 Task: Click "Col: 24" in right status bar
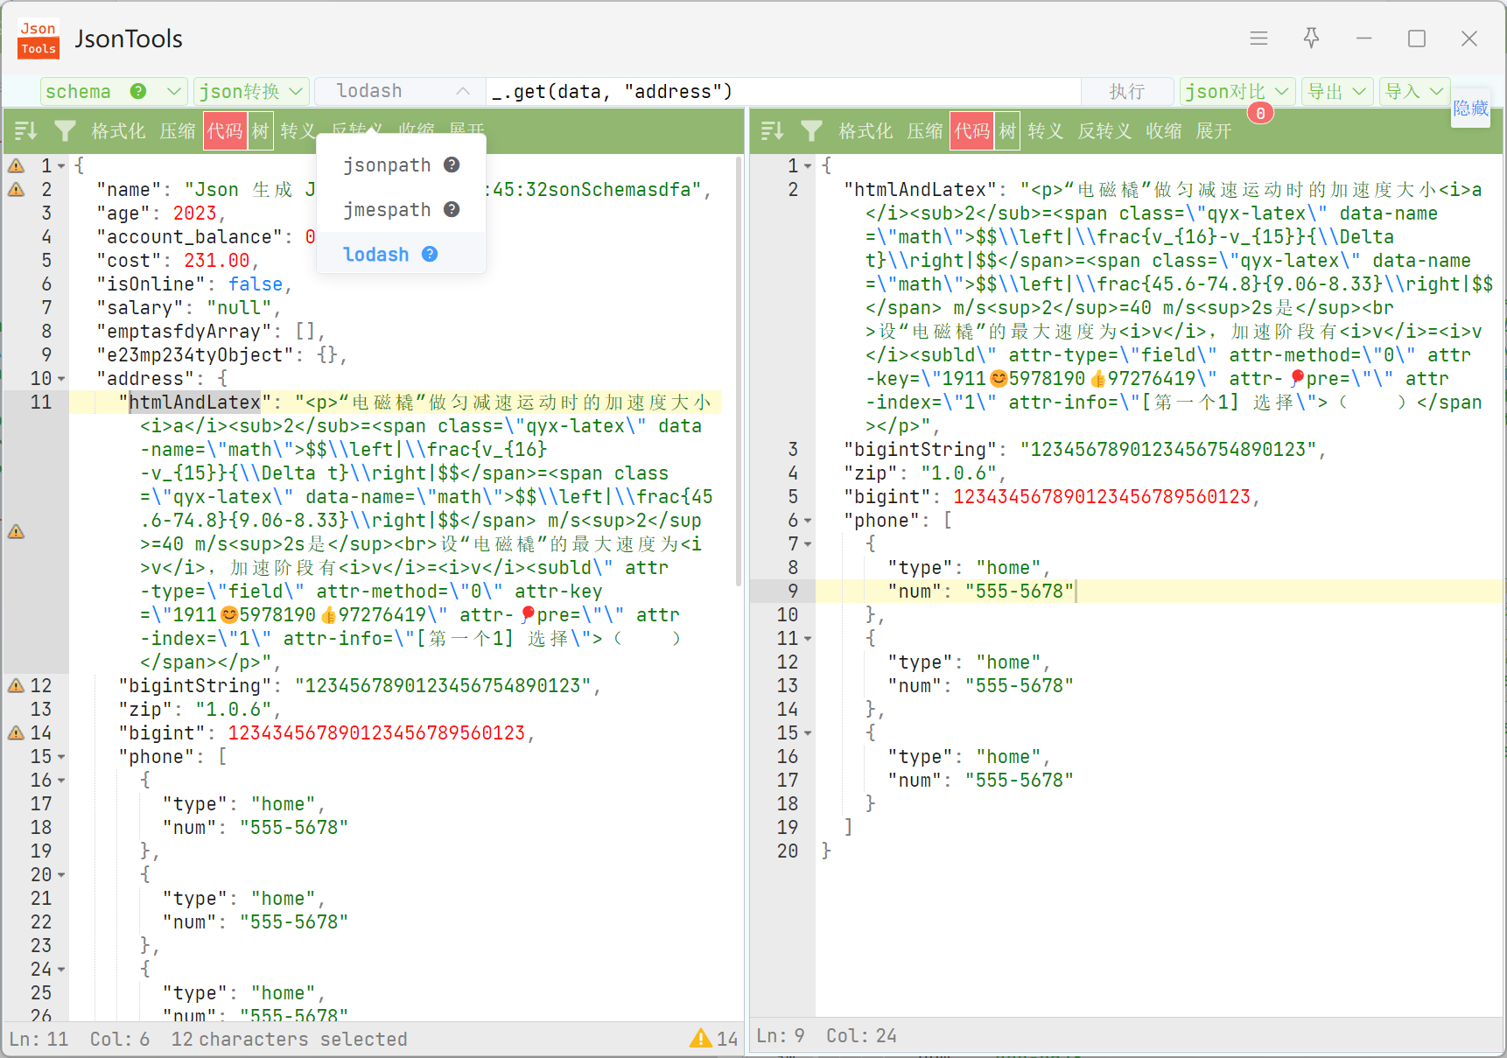pos(861,1035)
